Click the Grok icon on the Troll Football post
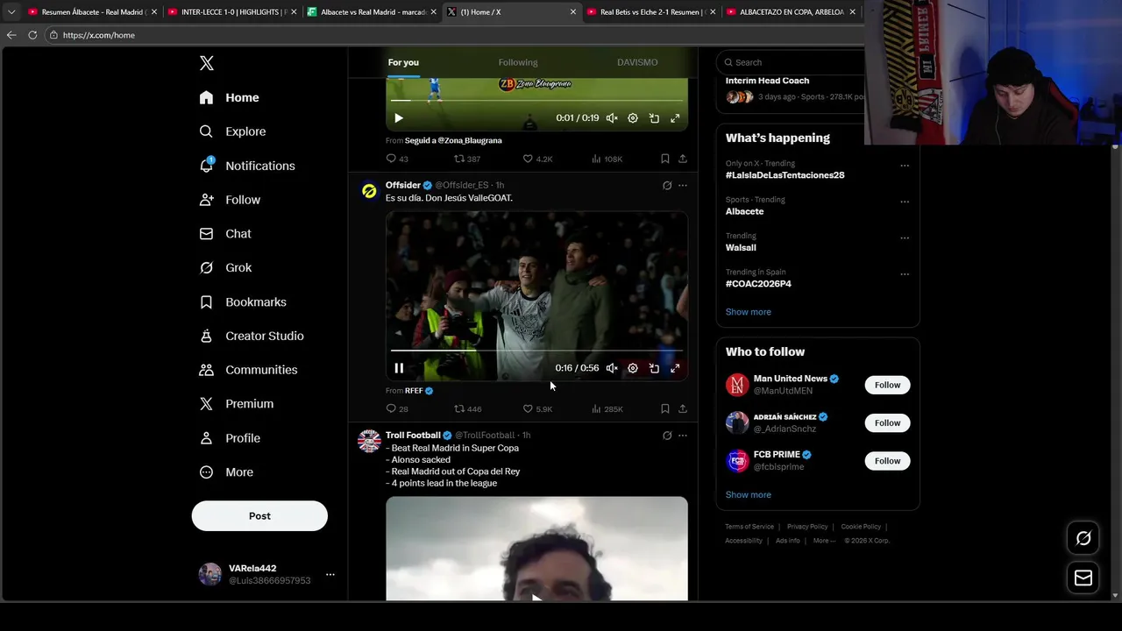 (x=667, y=436)
